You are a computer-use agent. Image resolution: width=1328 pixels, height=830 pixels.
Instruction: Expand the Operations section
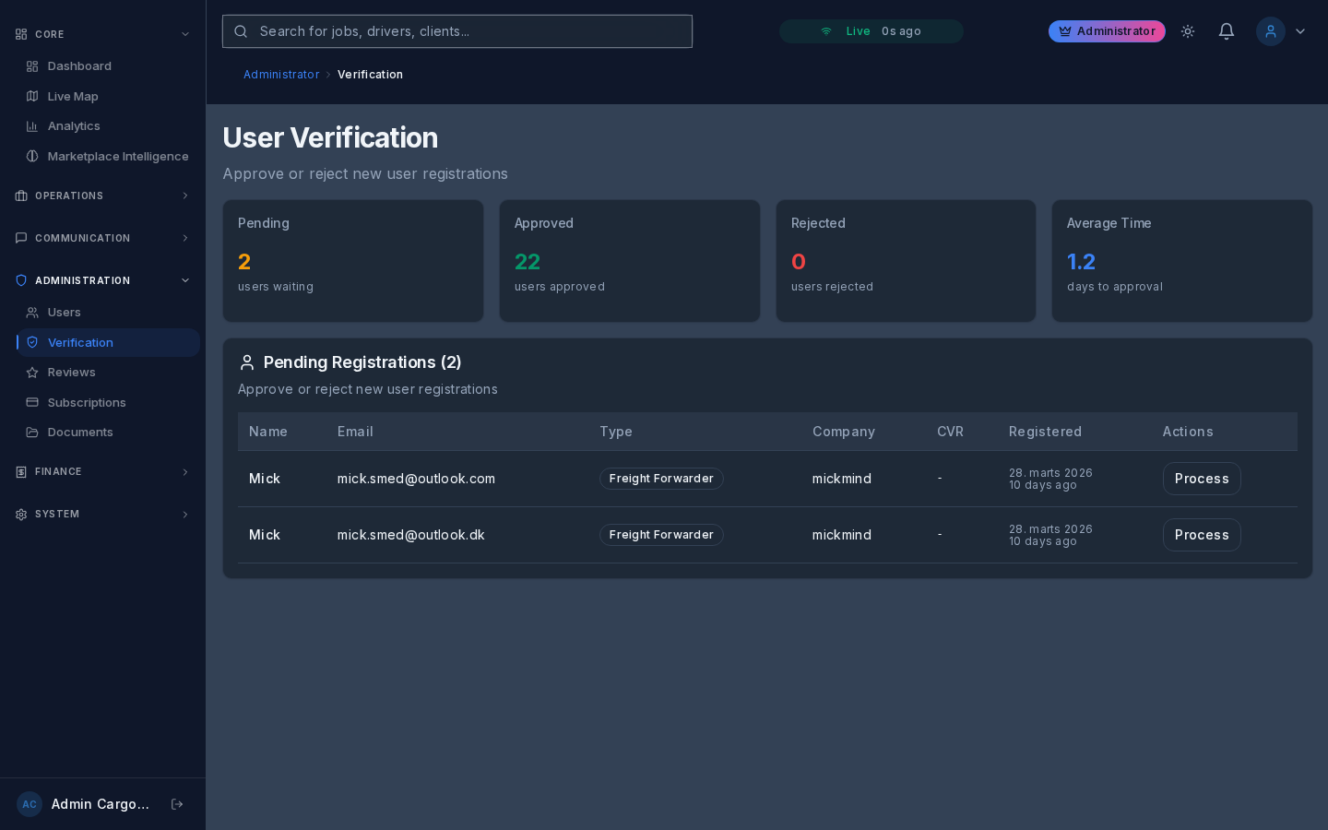[x=101, y=196]
